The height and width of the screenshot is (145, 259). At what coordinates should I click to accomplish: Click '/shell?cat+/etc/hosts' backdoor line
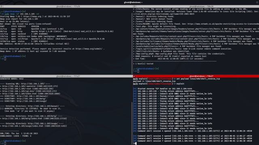tap(161, 51)
